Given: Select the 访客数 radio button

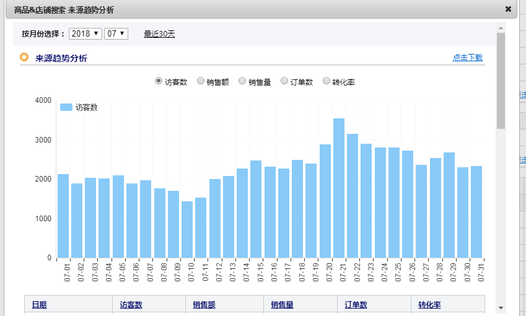Looking at the screenshot, I should coord(159,81).
